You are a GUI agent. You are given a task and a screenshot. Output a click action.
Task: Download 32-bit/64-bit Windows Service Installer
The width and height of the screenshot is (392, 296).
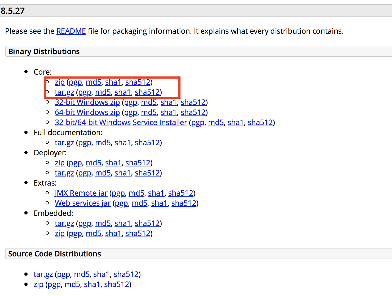pyautogui.click(x=121, y=123)
